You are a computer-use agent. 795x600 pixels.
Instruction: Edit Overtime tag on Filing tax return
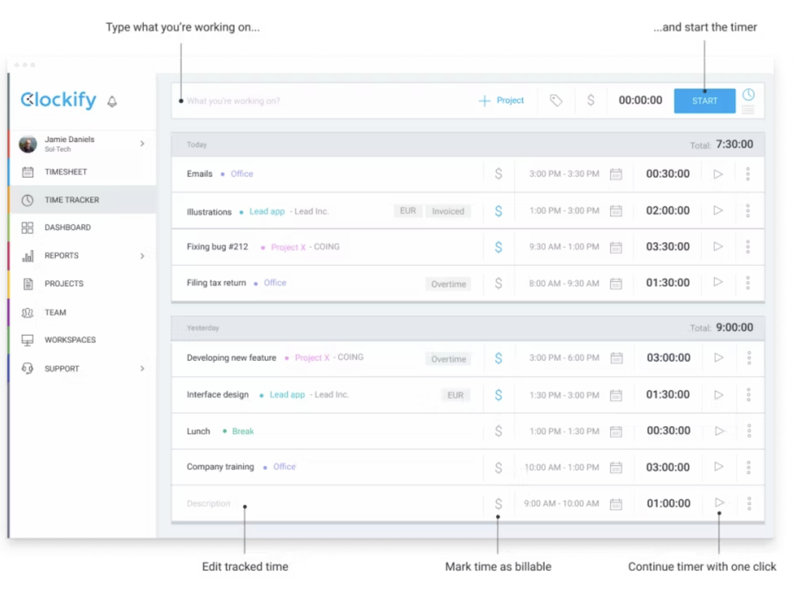click(x=448, y=284)
